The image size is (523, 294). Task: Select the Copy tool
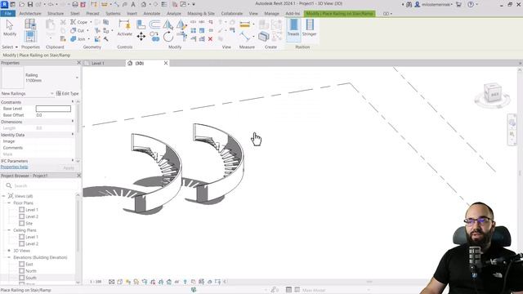pyautogui.click(x=154, y=36)
